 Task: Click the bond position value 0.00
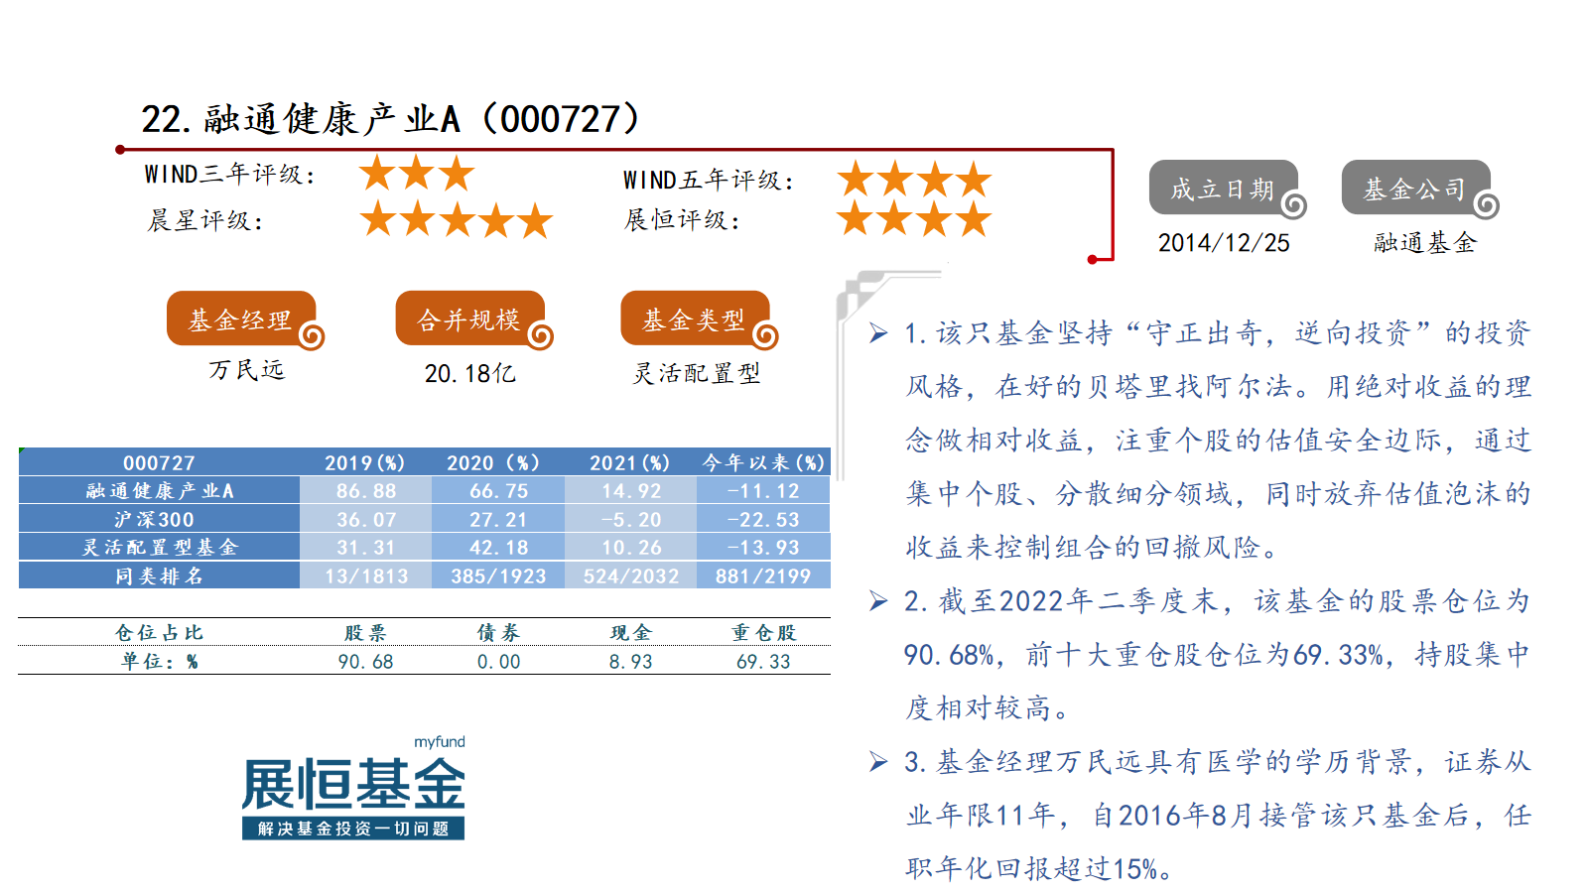[x=498, y=661]
